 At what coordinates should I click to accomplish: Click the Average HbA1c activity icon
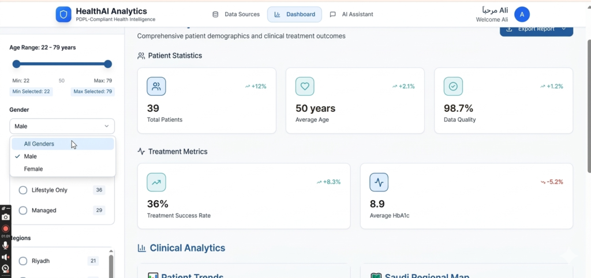point(379,182)
